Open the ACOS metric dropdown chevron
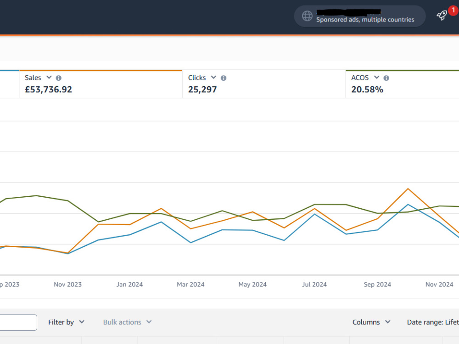 376,78
